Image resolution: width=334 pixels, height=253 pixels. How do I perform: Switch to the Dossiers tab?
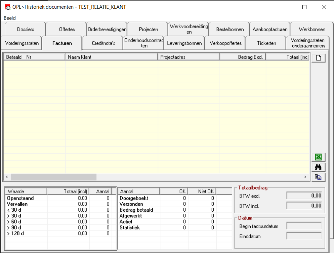coord(25,29)
